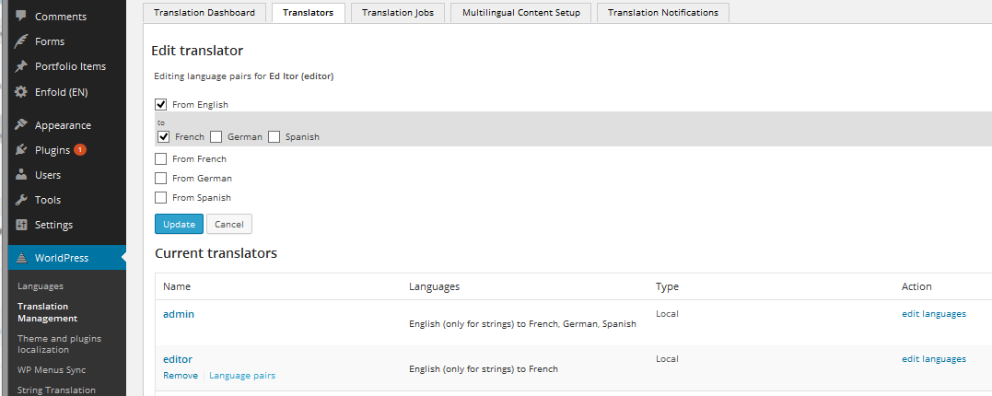Click the Remove link under editor
The image size is (992, 396).
pyautogui.click(x=181, y=375)
